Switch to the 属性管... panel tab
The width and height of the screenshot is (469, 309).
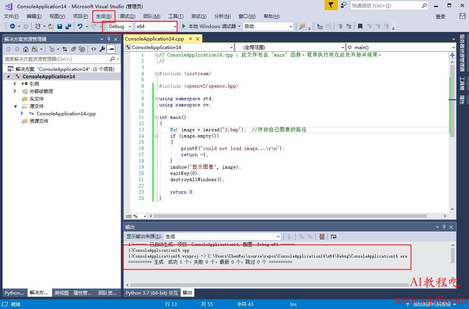(82, 293)
